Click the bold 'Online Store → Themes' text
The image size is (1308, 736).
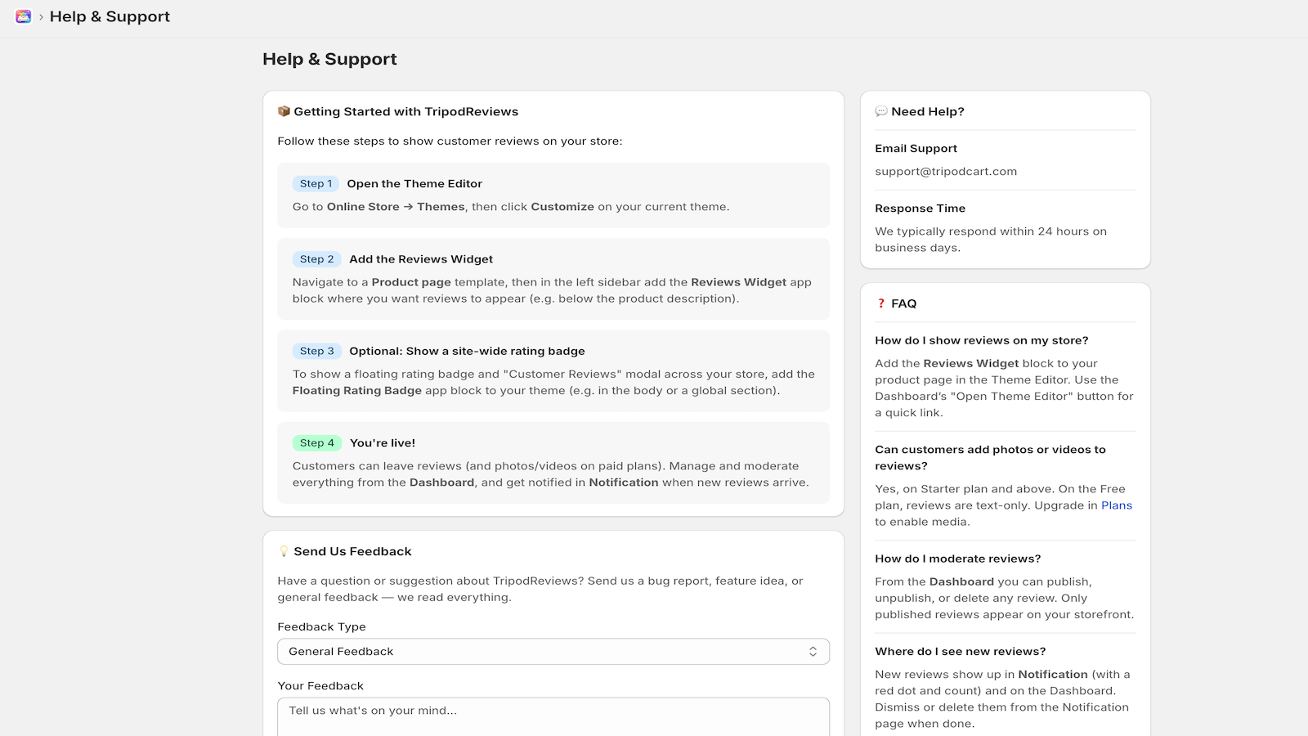click(396, 207)
